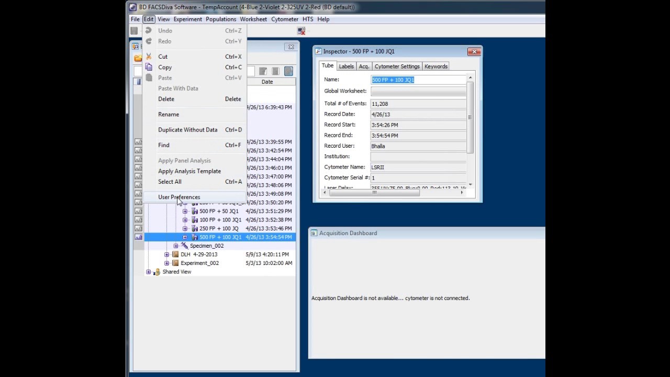The width and height of the screenshot is (670, 377).
Task: Select Apply Analysis Template menu item
Action: pos(194,171)
